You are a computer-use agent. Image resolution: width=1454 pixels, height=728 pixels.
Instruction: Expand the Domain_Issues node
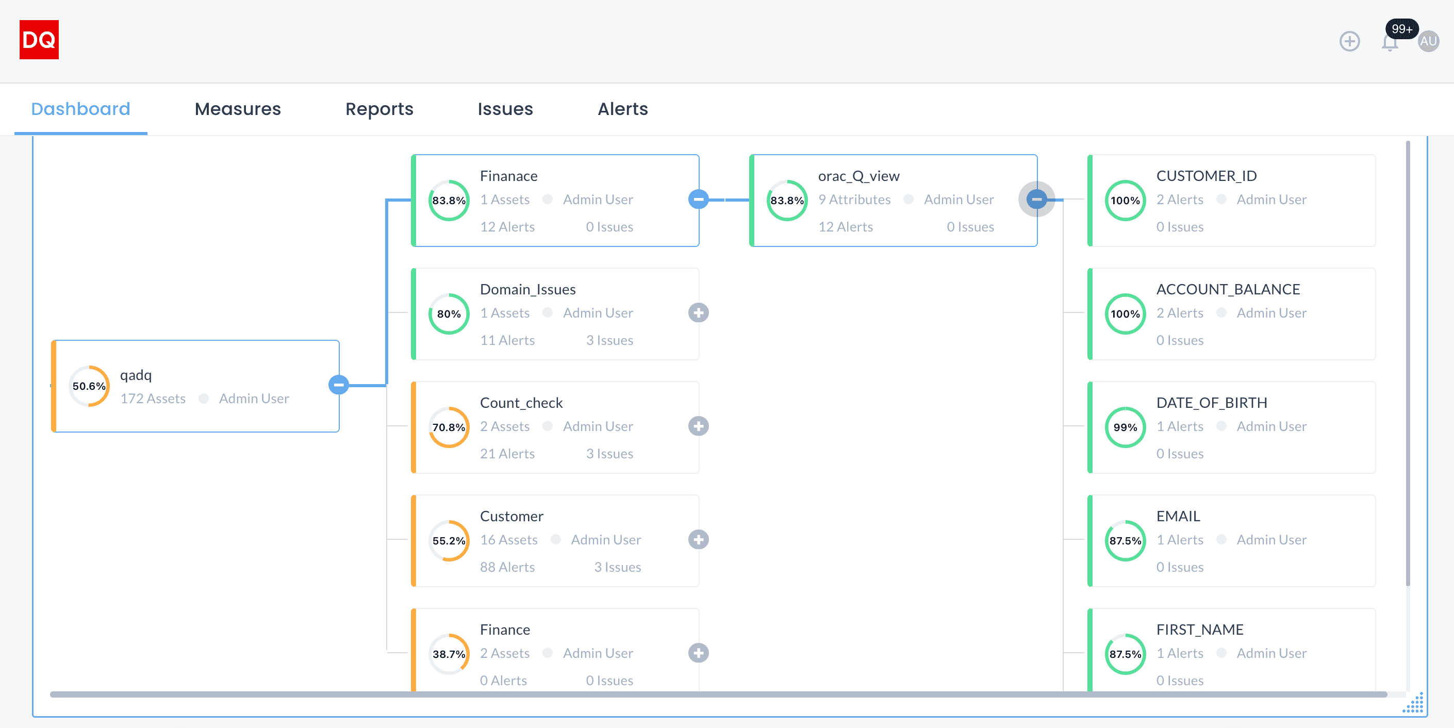click(698, 313)
